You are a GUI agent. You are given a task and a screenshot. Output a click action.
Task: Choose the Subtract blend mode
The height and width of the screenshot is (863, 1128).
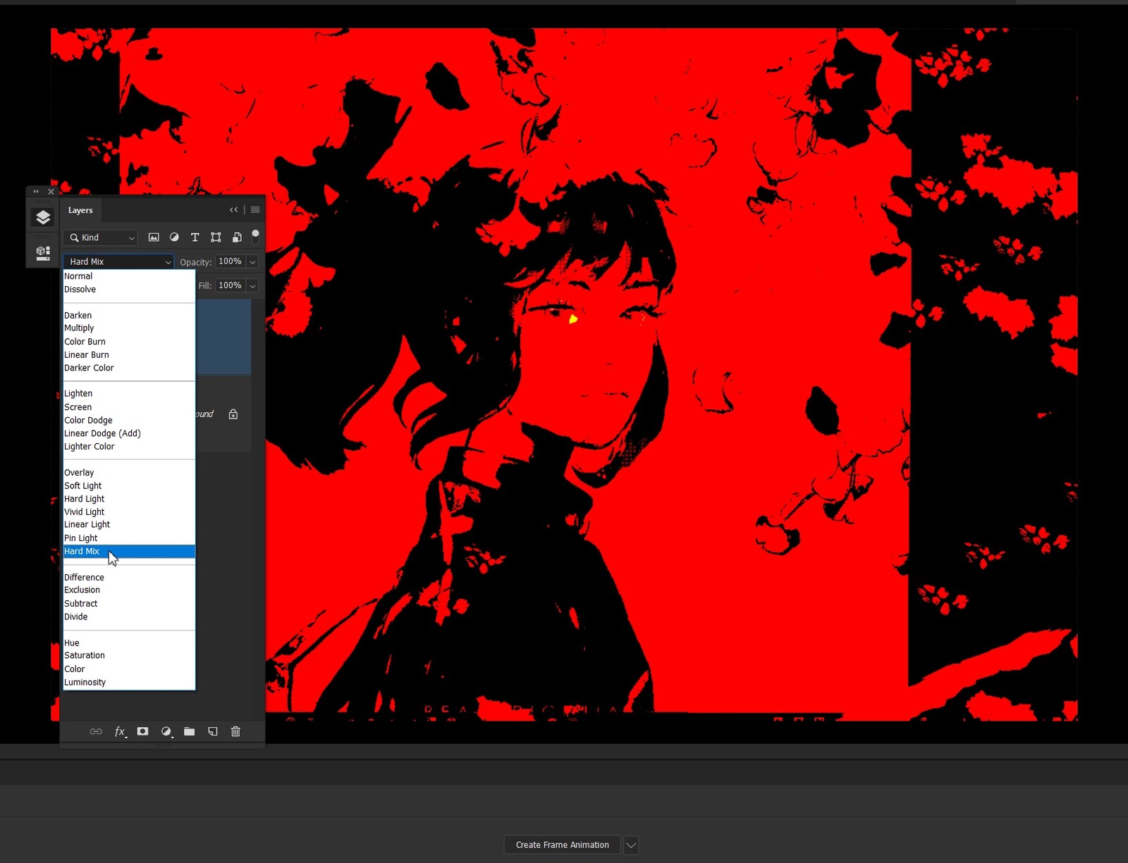(129, 604)
